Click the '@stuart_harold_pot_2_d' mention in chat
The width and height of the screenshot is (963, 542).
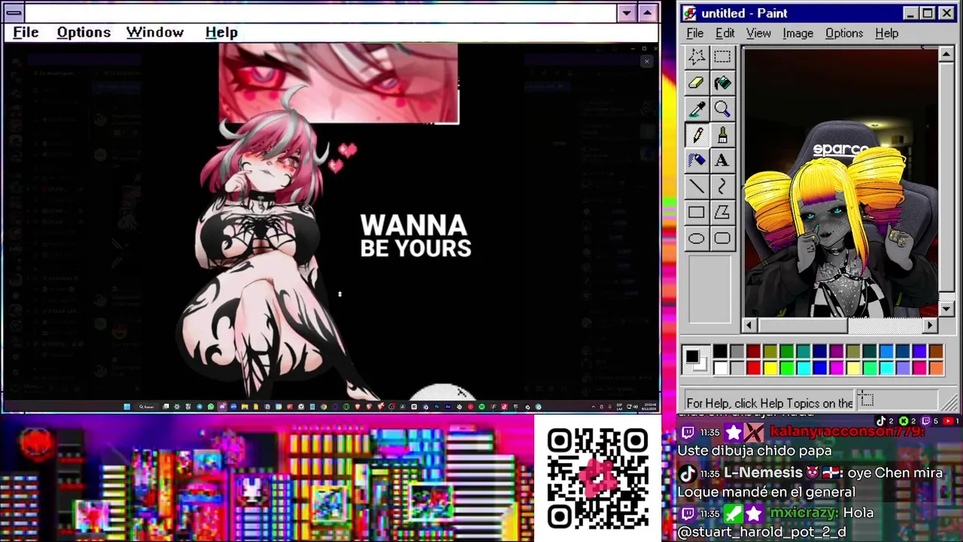(x=761, y=532)
